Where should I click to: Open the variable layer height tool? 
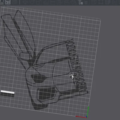15,2
